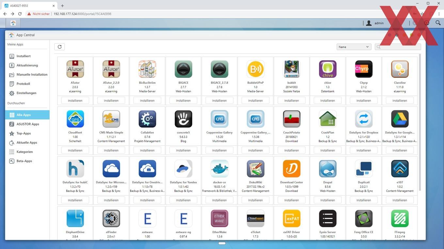Click the BubbleUPnP app icon
The image size is (444, 249).
click(255, 69)
